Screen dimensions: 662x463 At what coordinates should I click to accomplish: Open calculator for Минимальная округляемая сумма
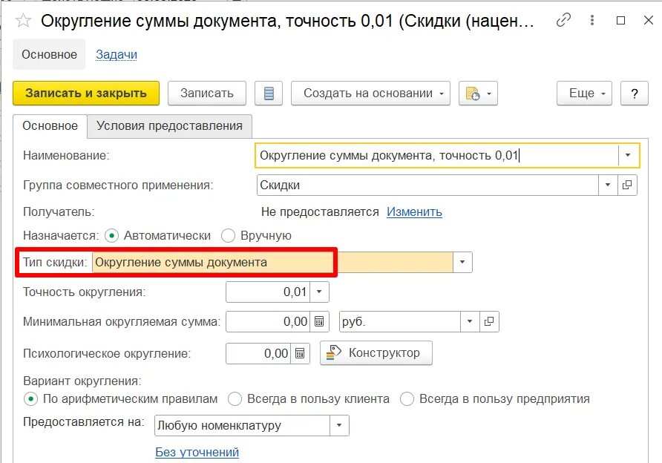point(319,321)
